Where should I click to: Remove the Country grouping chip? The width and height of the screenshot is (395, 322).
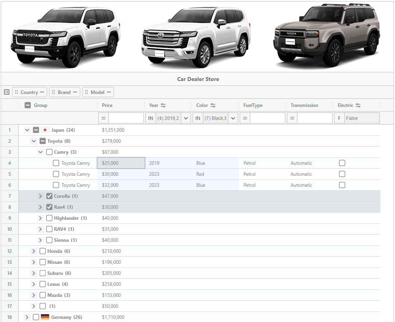coord(42,92)
